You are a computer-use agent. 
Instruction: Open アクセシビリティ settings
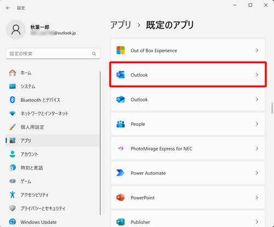coord(53,195)
